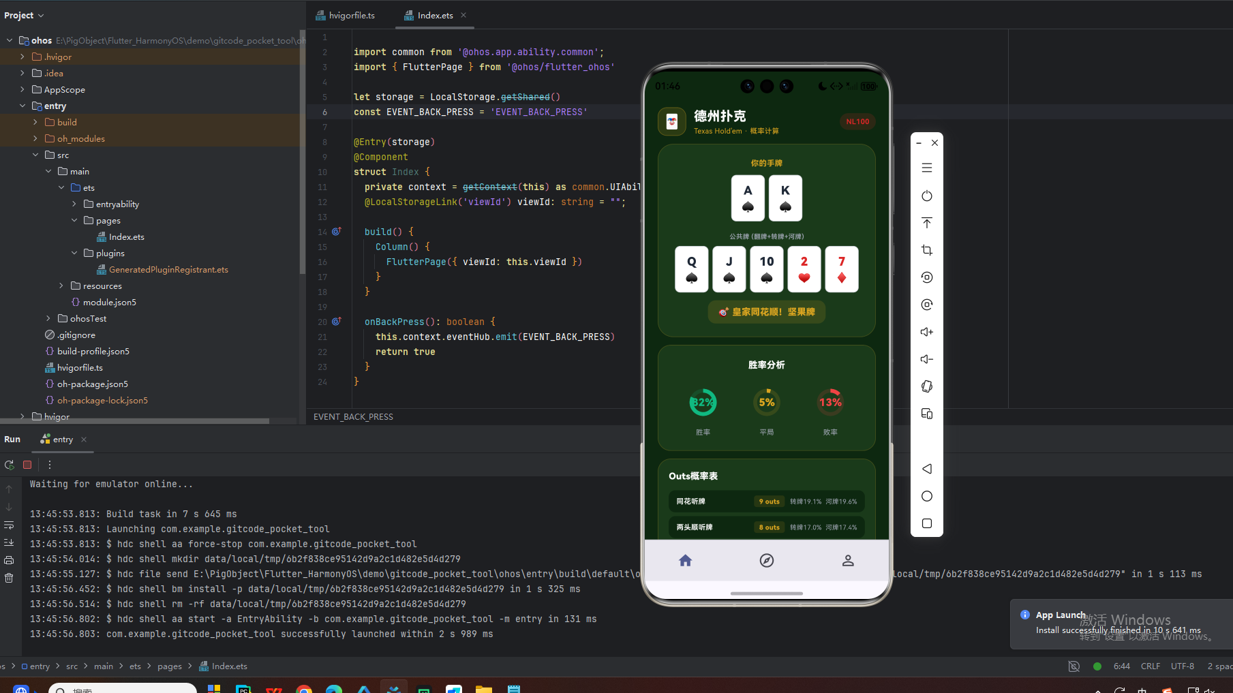Open home tab in poker app
1233x693 pixels.
click(x=686, y=560)
